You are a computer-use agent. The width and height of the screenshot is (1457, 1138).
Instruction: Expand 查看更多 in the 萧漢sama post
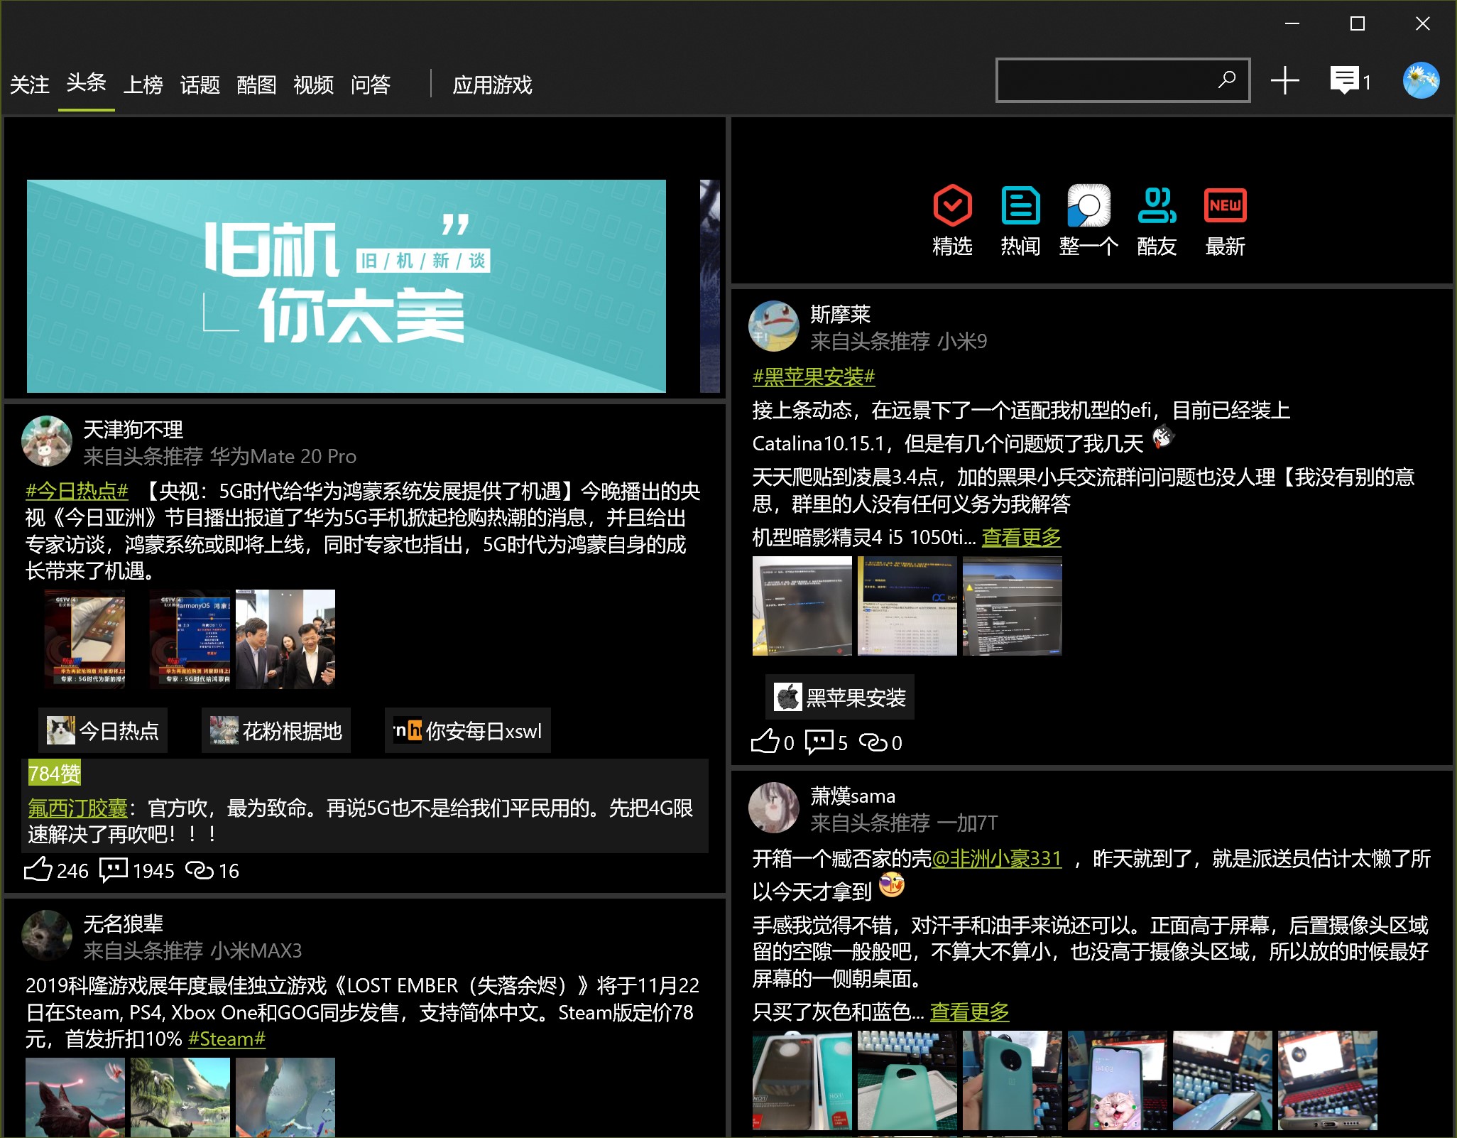[969, 1012]
